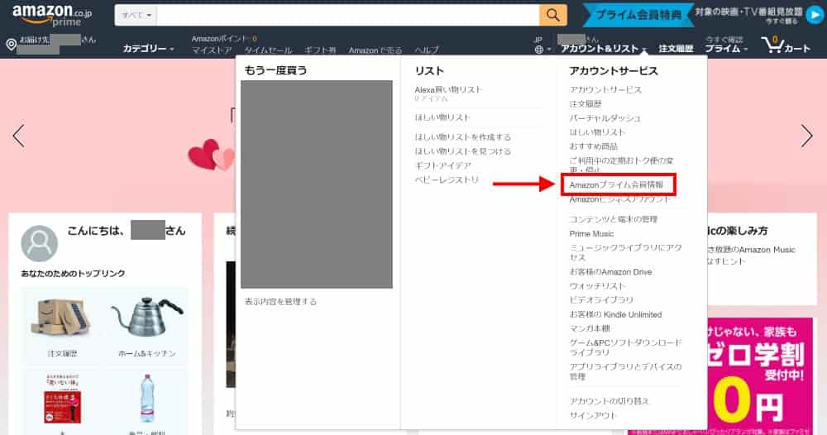
Task: Click the delivery location pin icon
Action: click(x=11, y=45)
